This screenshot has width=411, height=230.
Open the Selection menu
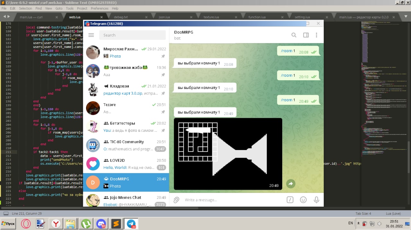tap(25, 8)
